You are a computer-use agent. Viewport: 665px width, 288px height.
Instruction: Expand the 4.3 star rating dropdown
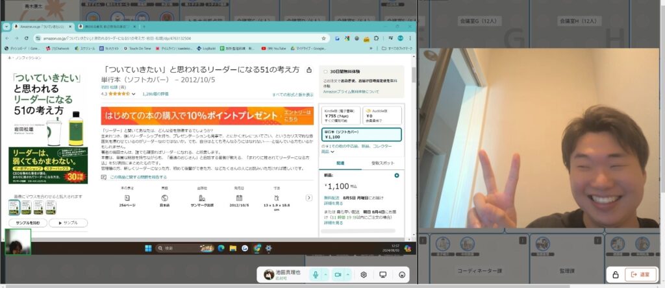click(x=134, y=94)
